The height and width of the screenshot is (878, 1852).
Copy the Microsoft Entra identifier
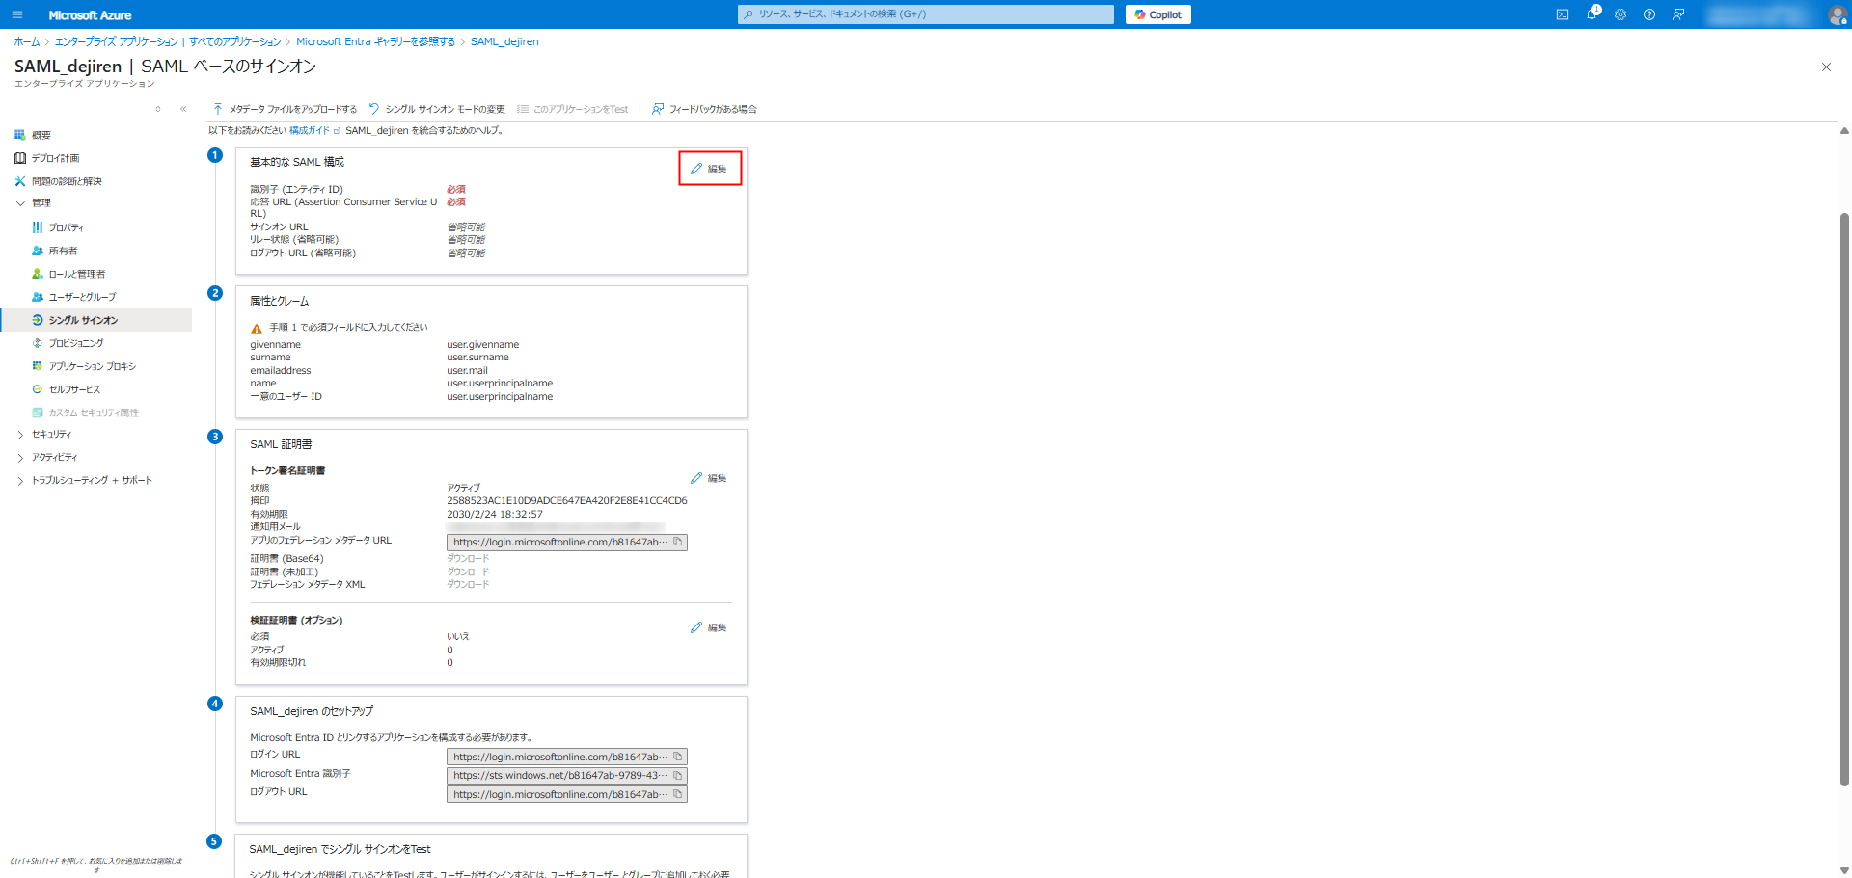pos(678,775)
